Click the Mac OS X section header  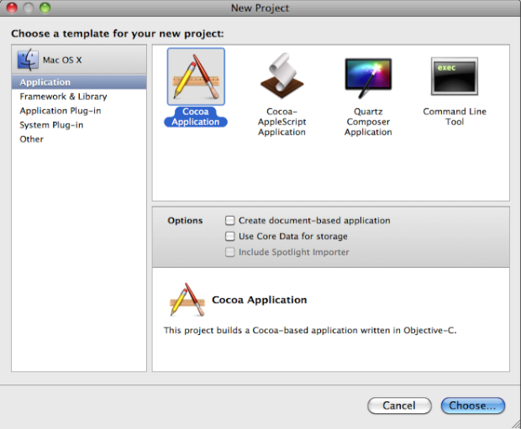pos(79,60)
